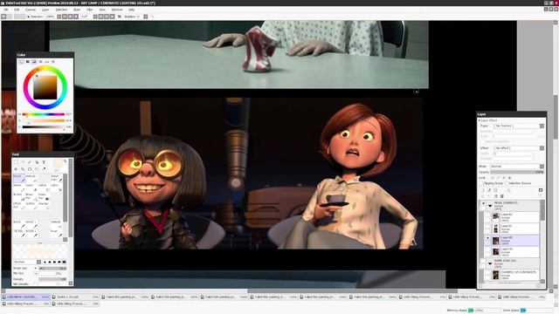The height and width of the screenshot is (314, 559).
Task: Switch to the color wheel view icon
Action: pos(21,62)
